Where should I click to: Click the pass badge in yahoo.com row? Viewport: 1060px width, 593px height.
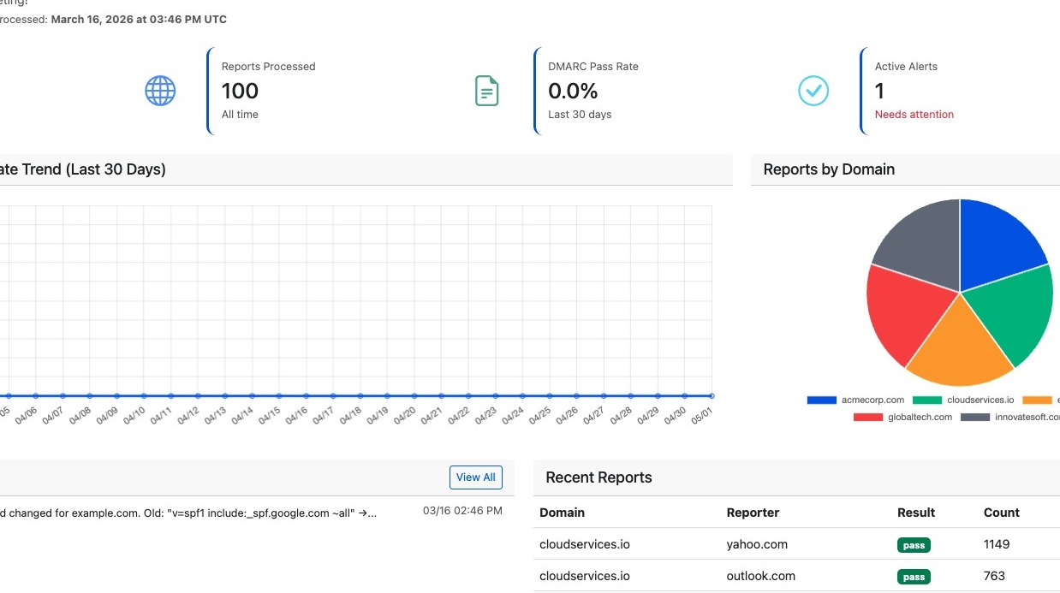914,545
